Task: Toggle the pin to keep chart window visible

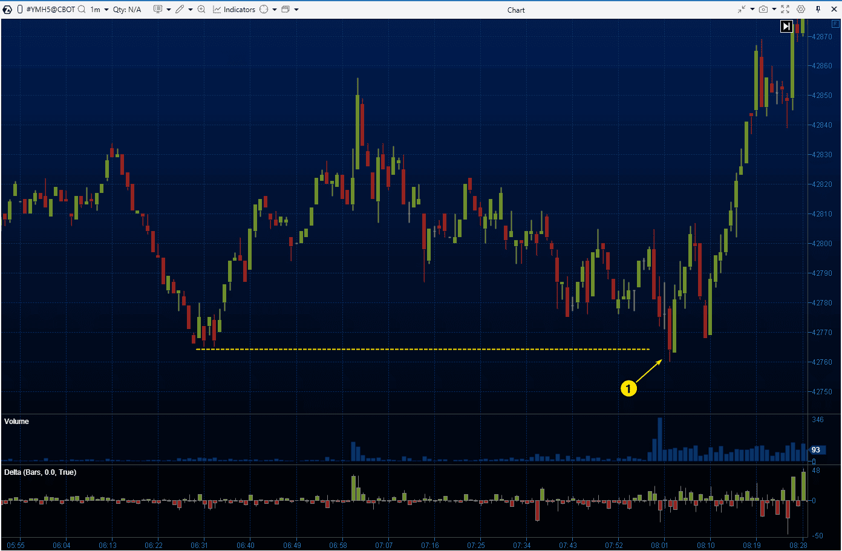Action: [x=818, y=9]
